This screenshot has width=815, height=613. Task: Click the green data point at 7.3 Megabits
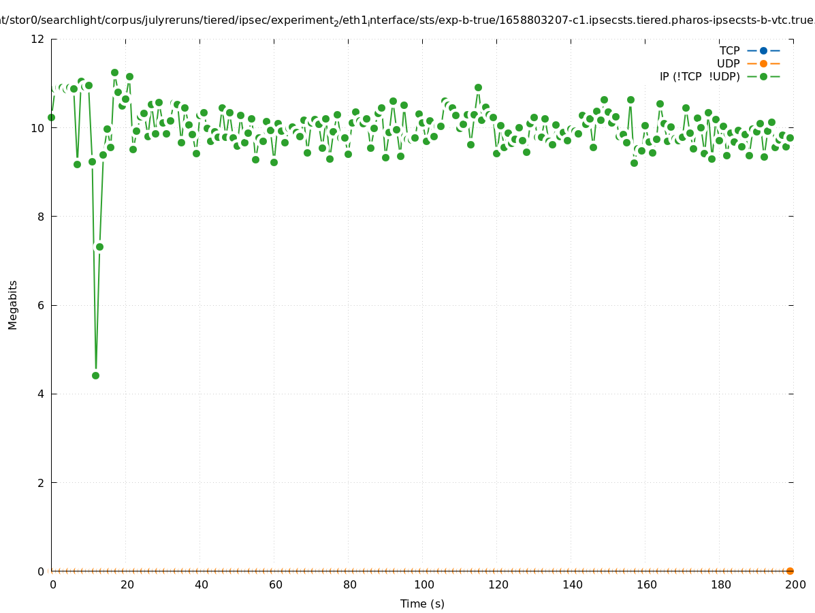click(99, 247)
